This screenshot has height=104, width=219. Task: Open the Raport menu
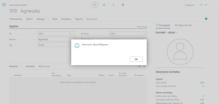coord(30,19)
